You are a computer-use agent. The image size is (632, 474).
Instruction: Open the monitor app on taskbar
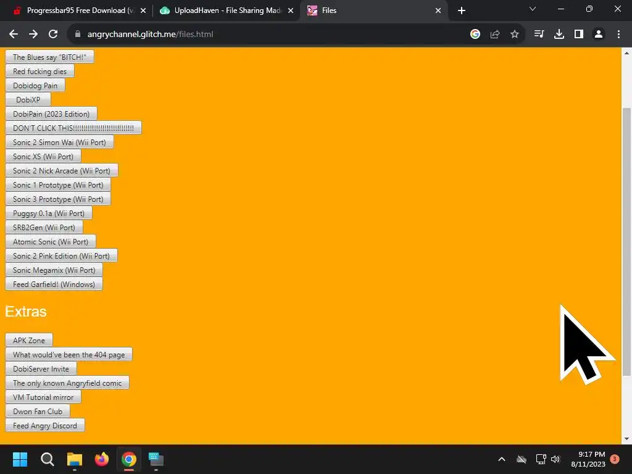tap(156, 459)
